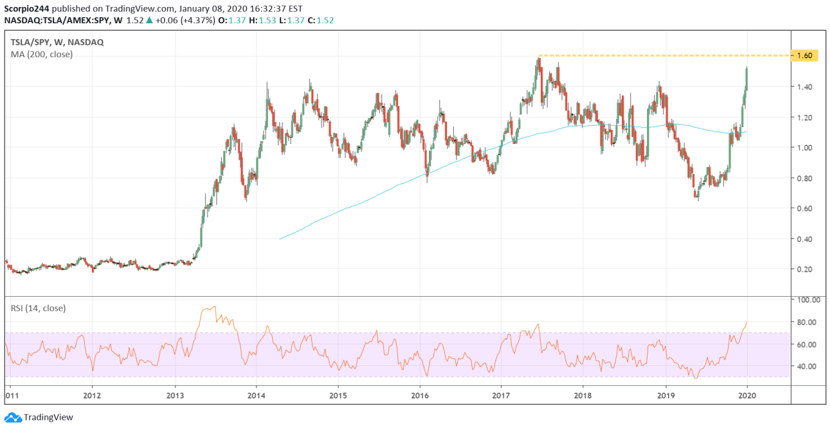Click the 2012 label on the time axis
830x430 pixels.
click(92, 396)
